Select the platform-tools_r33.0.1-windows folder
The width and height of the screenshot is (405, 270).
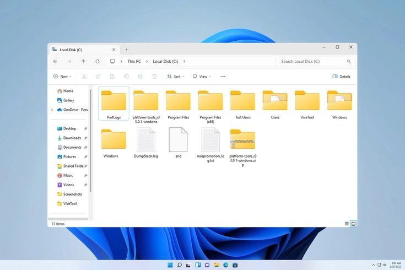pos(146,106)
